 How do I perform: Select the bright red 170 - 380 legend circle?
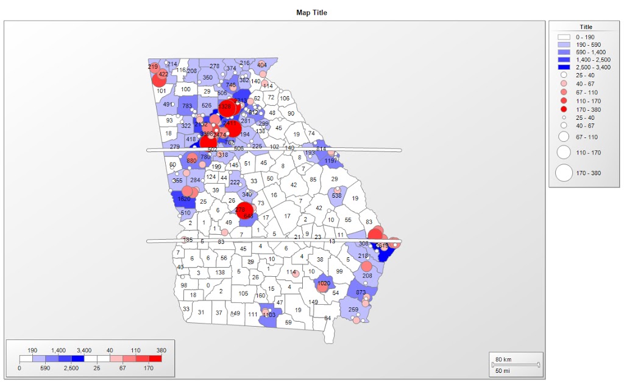(x=564, y=109)
